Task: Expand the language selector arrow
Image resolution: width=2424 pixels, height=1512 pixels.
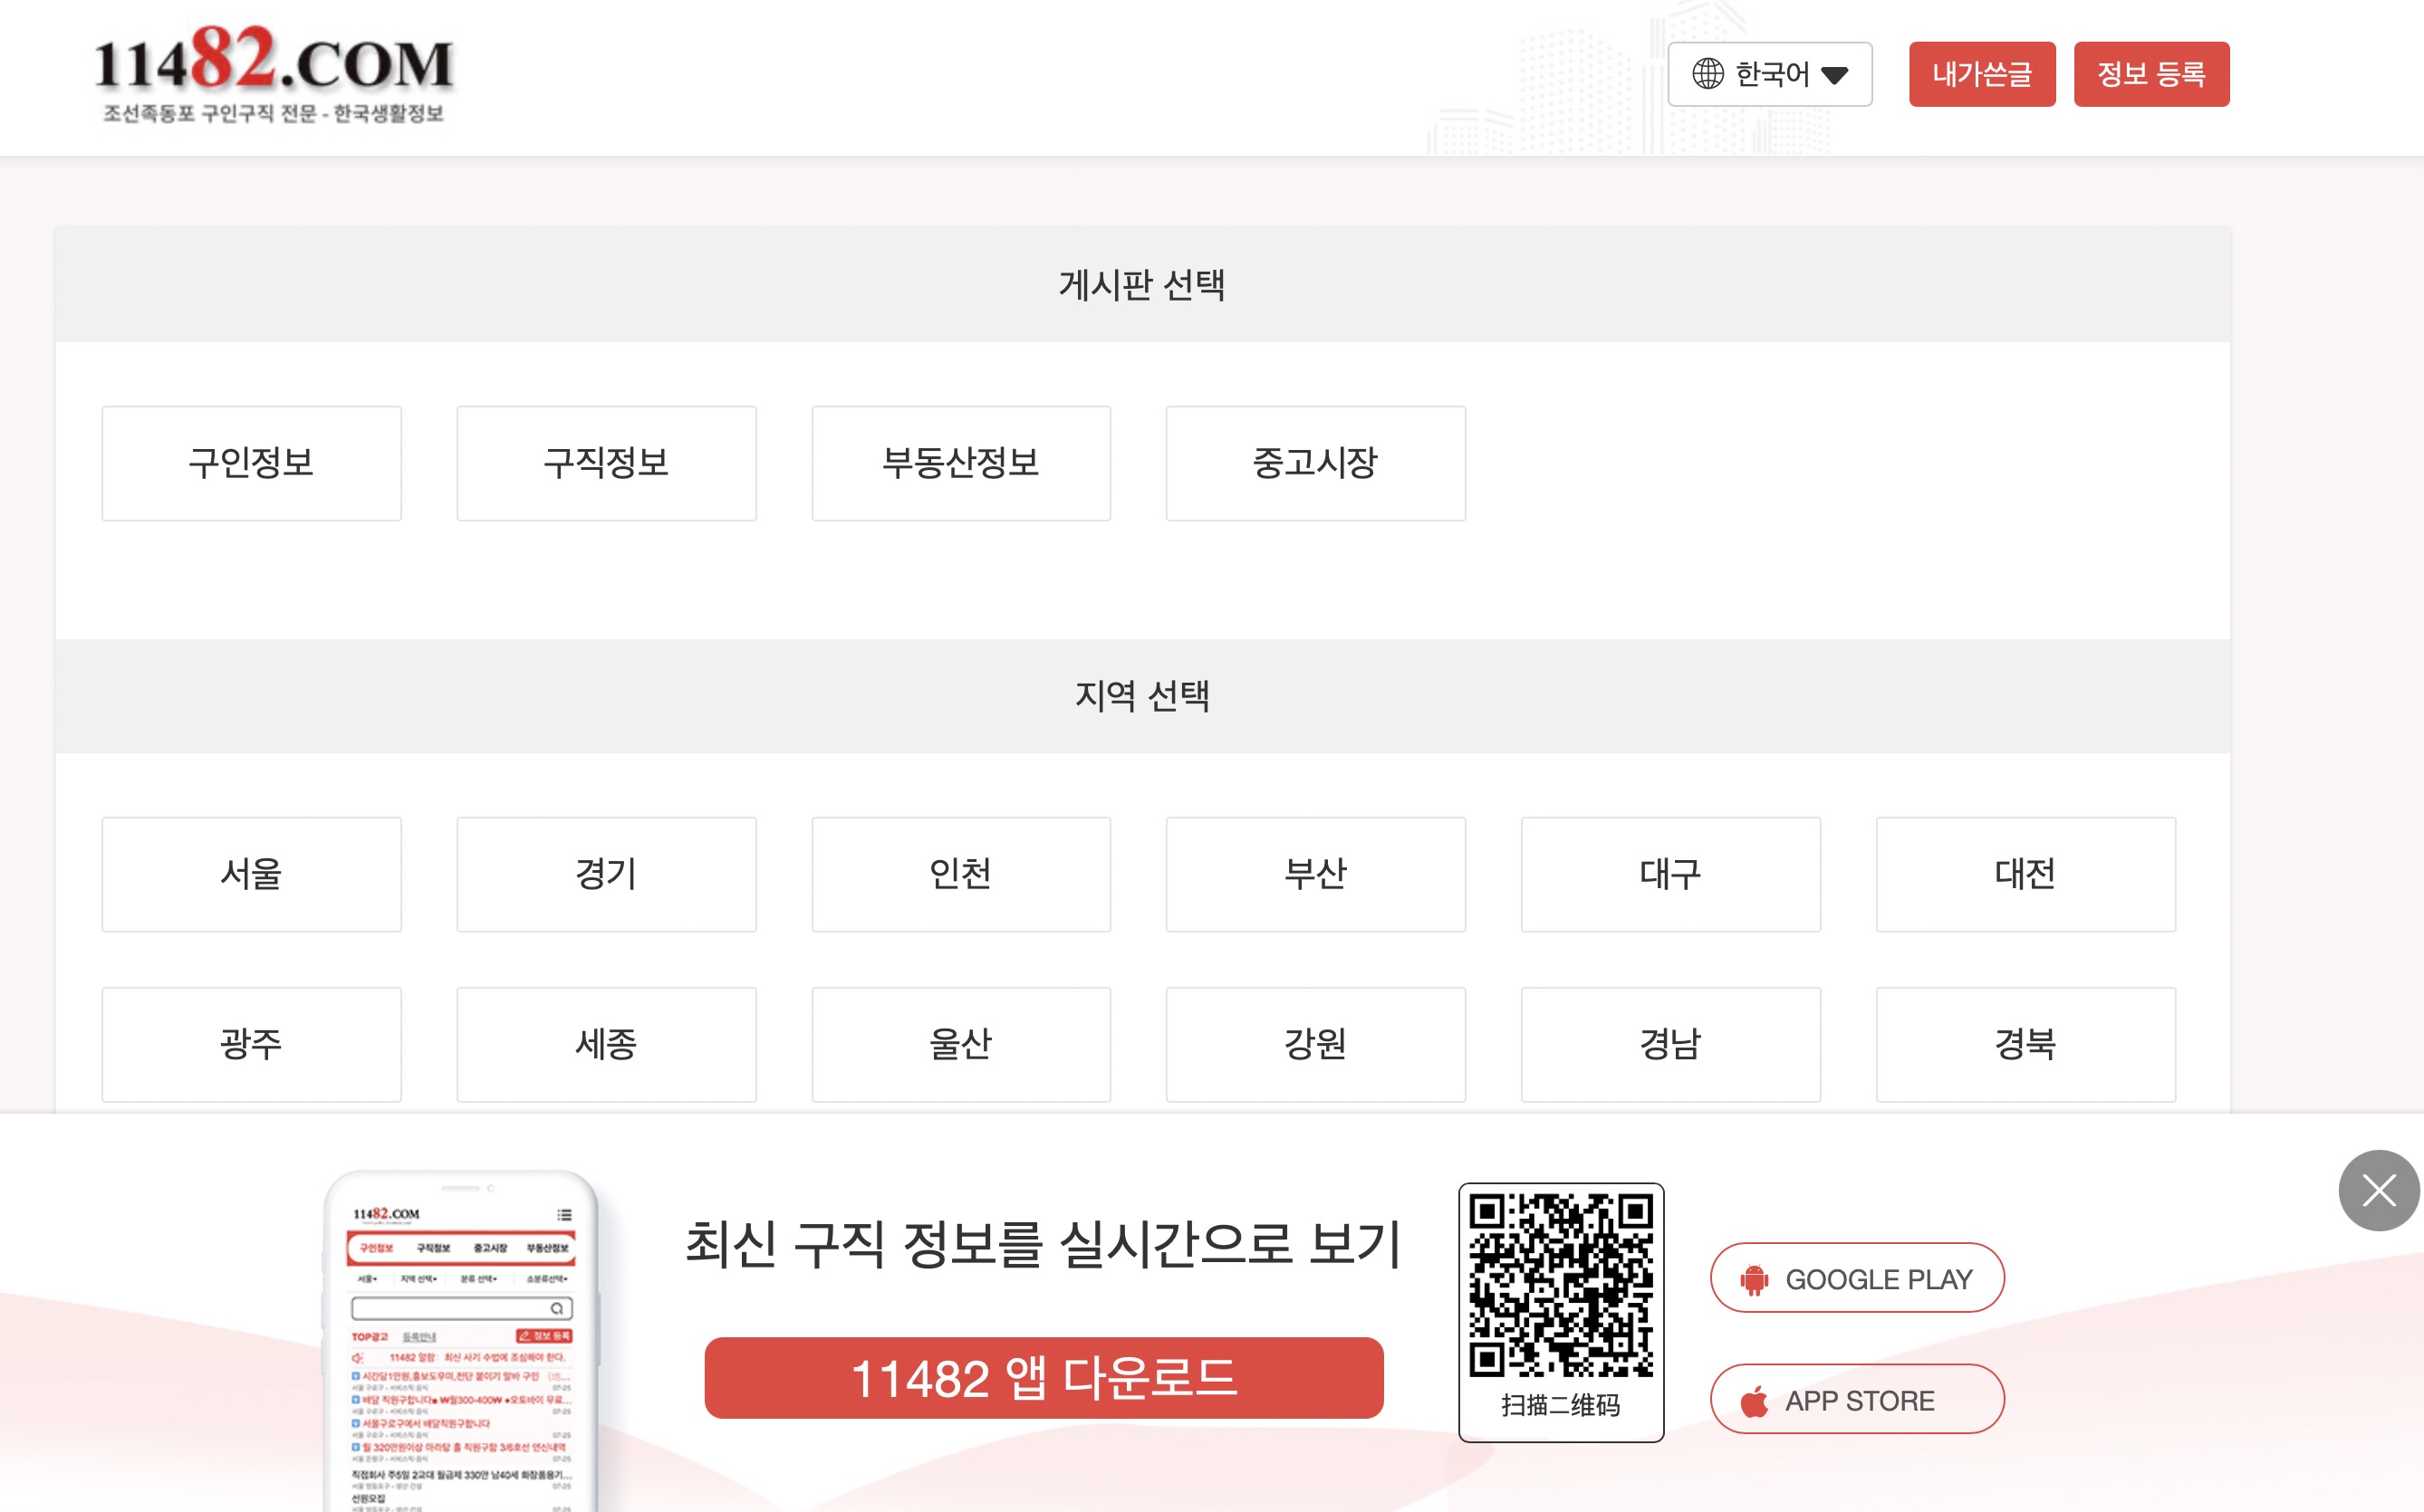Action: click(1836, 74)
